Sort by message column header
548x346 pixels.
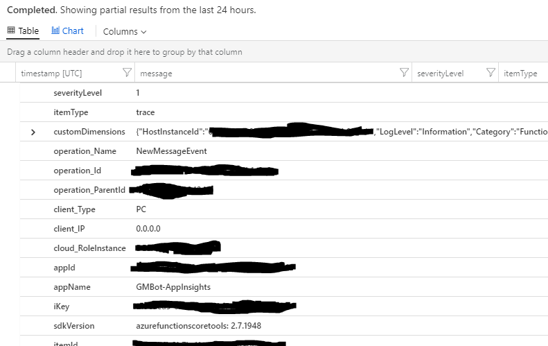point(156,73)
